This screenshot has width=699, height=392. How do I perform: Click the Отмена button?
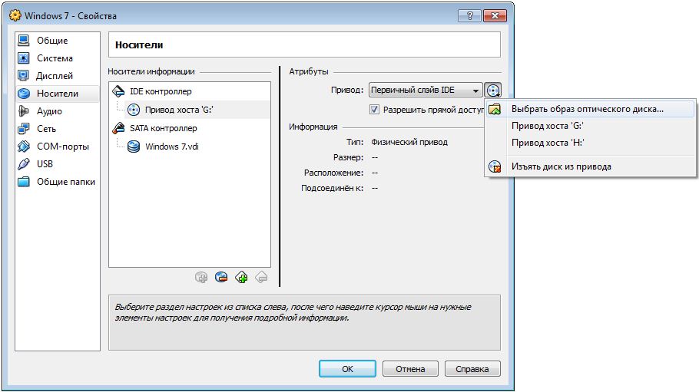(x=410, y=369)
